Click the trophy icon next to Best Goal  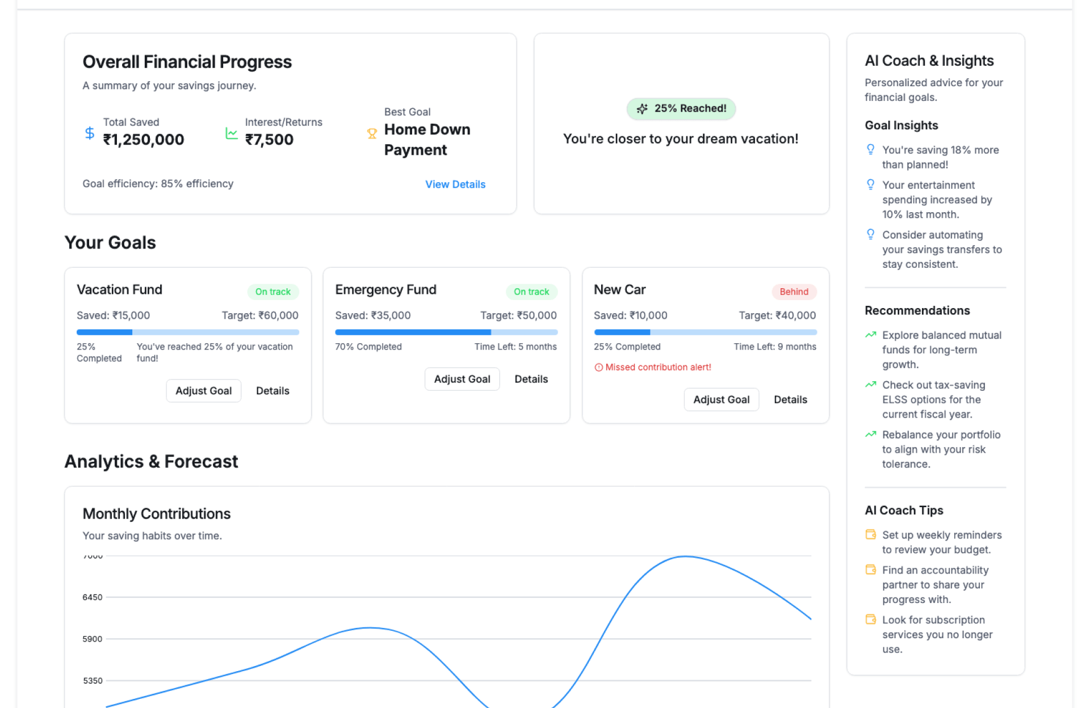pyautogui.click(x=372, y=133)
